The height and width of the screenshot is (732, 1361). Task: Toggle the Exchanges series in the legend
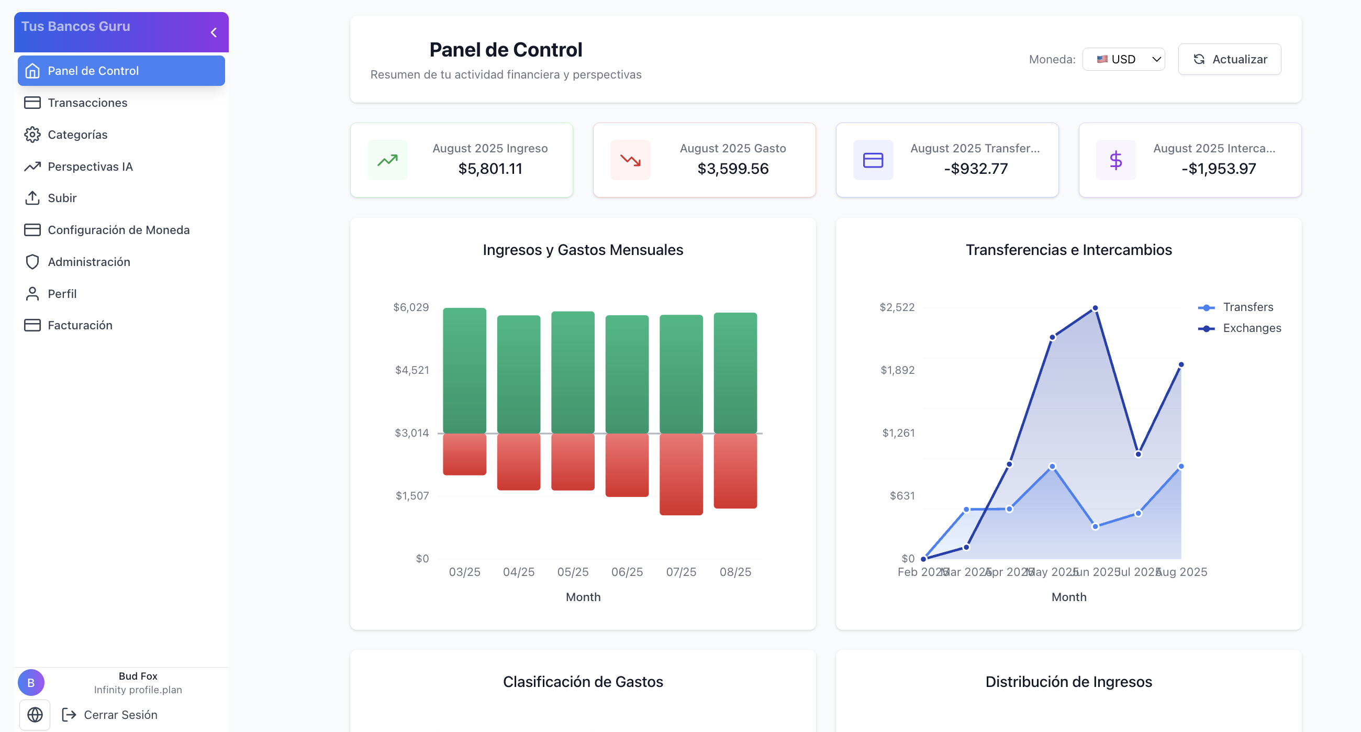tap(1240, 328)
